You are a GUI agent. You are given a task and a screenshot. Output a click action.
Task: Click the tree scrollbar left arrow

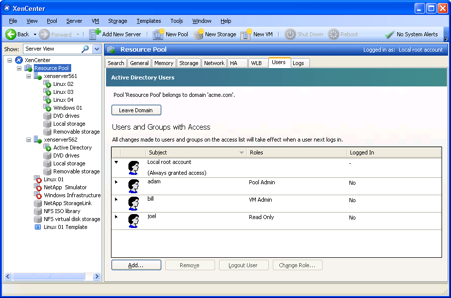click(8, 277)
